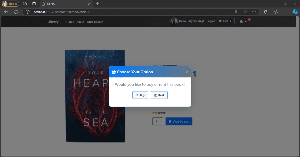Screen dimensions: 300x157
Task: Choose the Buy option
Action: coord(140,95)
